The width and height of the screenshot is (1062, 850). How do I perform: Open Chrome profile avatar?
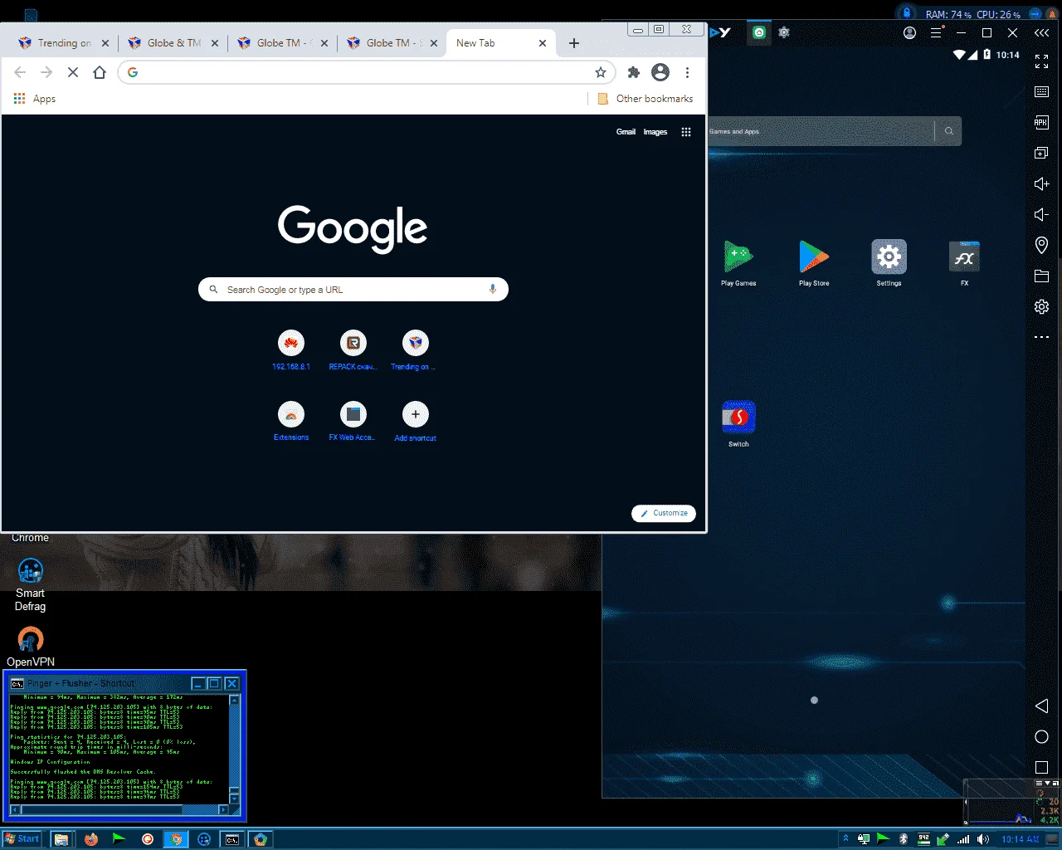(x=660, y=72)
